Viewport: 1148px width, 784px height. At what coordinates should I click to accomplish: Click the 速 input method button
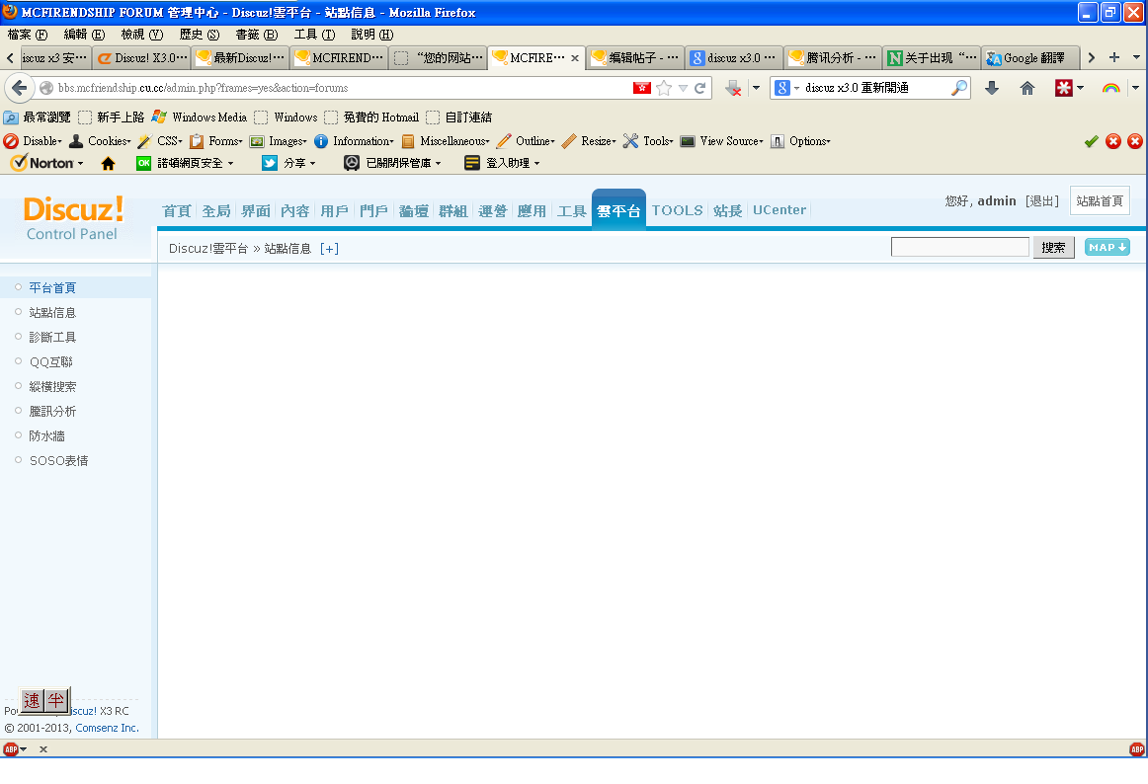32,700
